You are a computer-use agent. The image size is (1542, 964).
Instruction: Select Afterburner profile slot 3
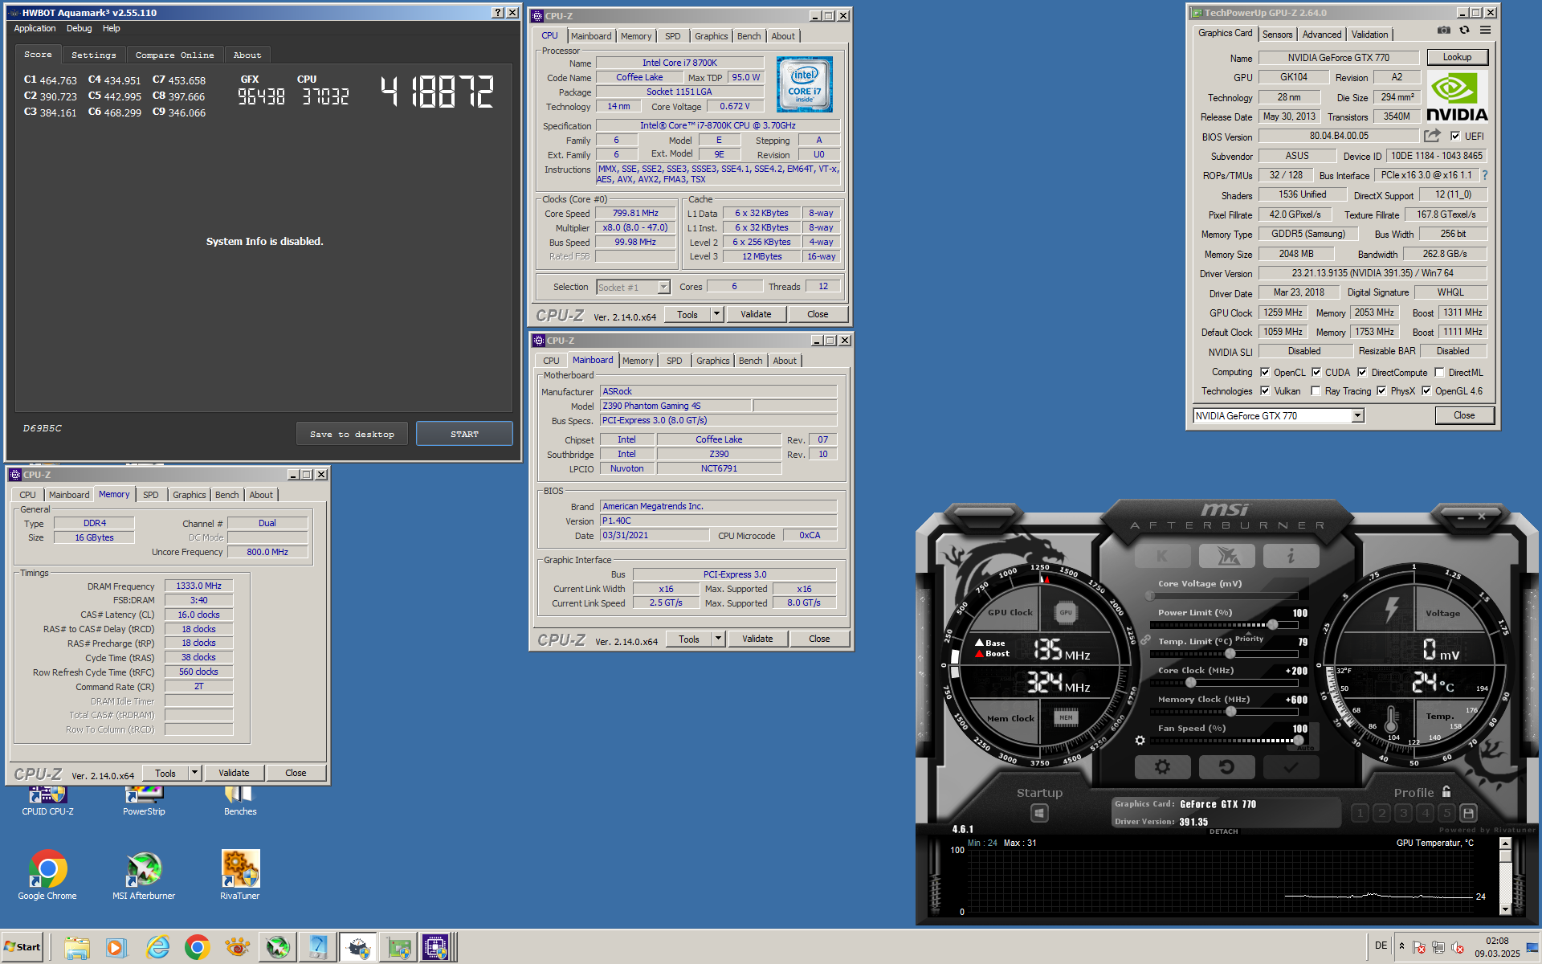click(1403, 813)
